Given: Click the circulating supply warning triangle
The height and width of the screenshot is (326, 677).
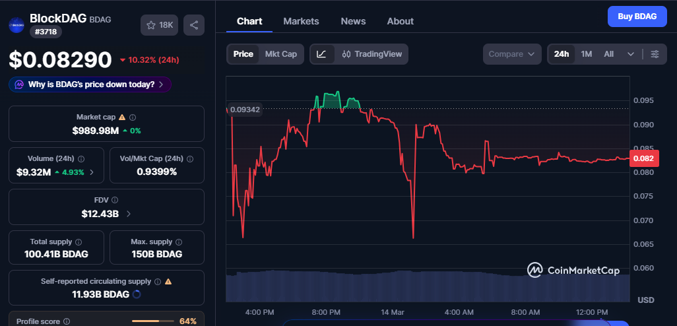Looking at the screenshot, I should [x=168, y=282].
